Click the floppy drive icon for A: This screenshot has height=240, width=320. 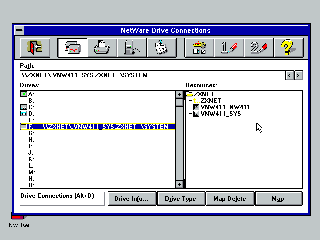point(24,94)
